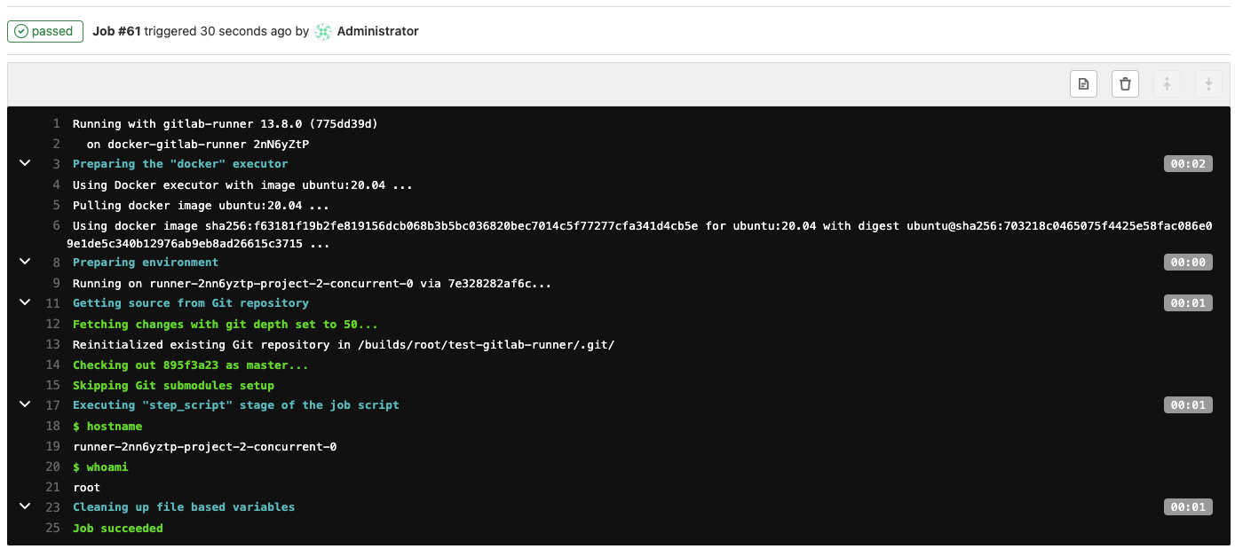The width and height of the screenshot is (1235, 549).
Task: Open the raw job log icon
Action: [x=1083, y=84]
